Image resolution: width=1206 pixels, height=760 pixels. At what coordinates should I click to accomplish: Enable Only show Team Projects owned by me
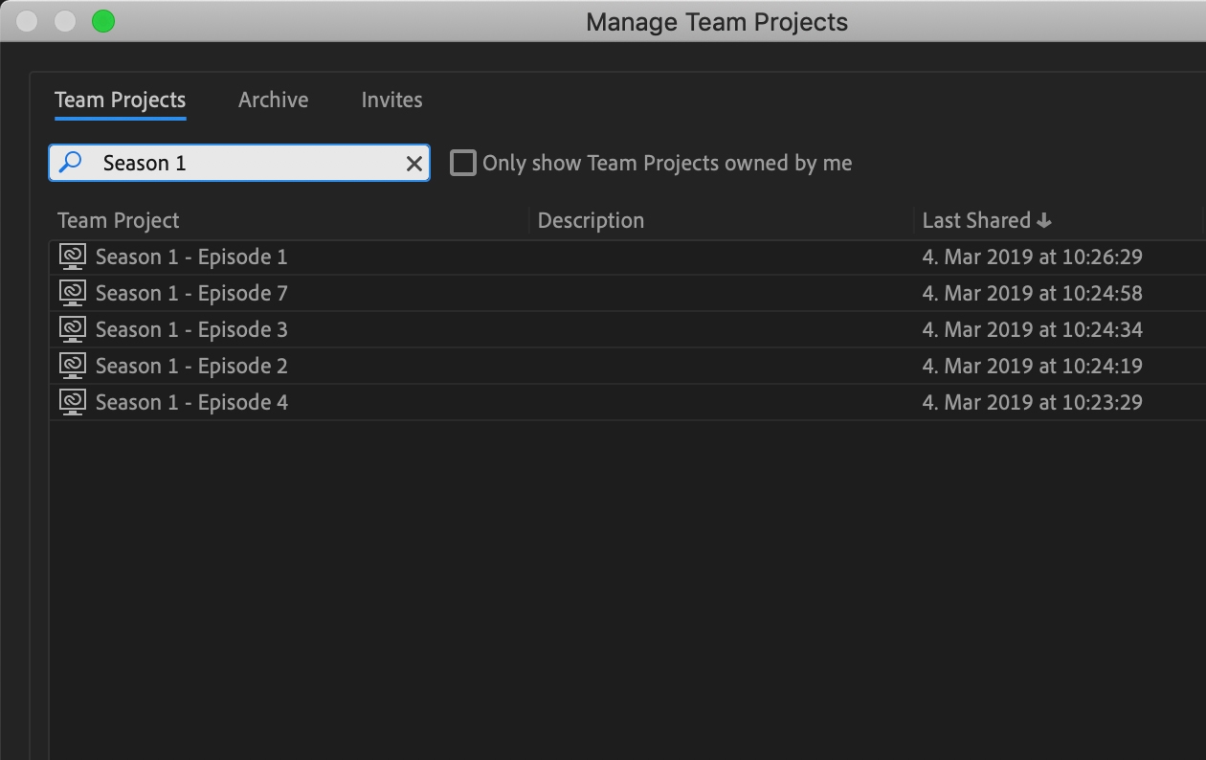coord(462,163)
